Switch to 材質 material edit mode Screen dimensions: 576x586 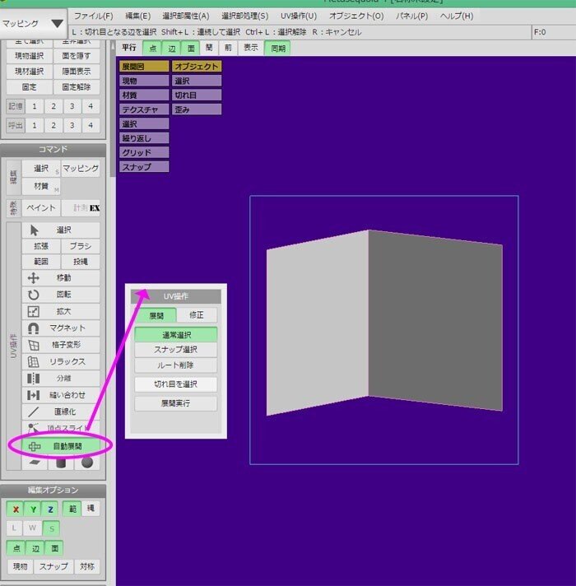coord(41,186)
